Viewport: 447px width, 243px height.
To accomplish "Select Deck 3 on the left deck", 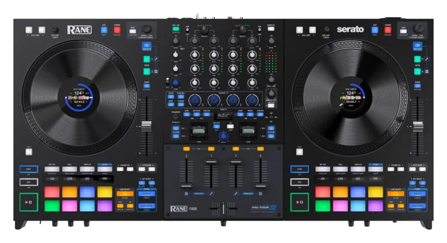I will 146,71.
